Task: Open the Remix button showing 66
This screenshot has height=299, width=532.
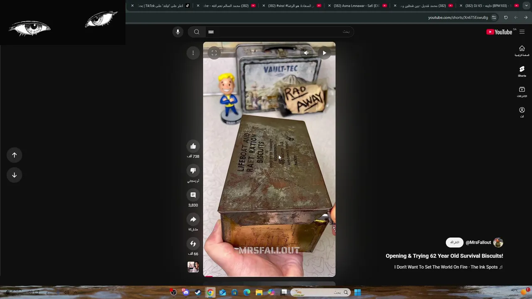Action: click(x=193, y=244)
